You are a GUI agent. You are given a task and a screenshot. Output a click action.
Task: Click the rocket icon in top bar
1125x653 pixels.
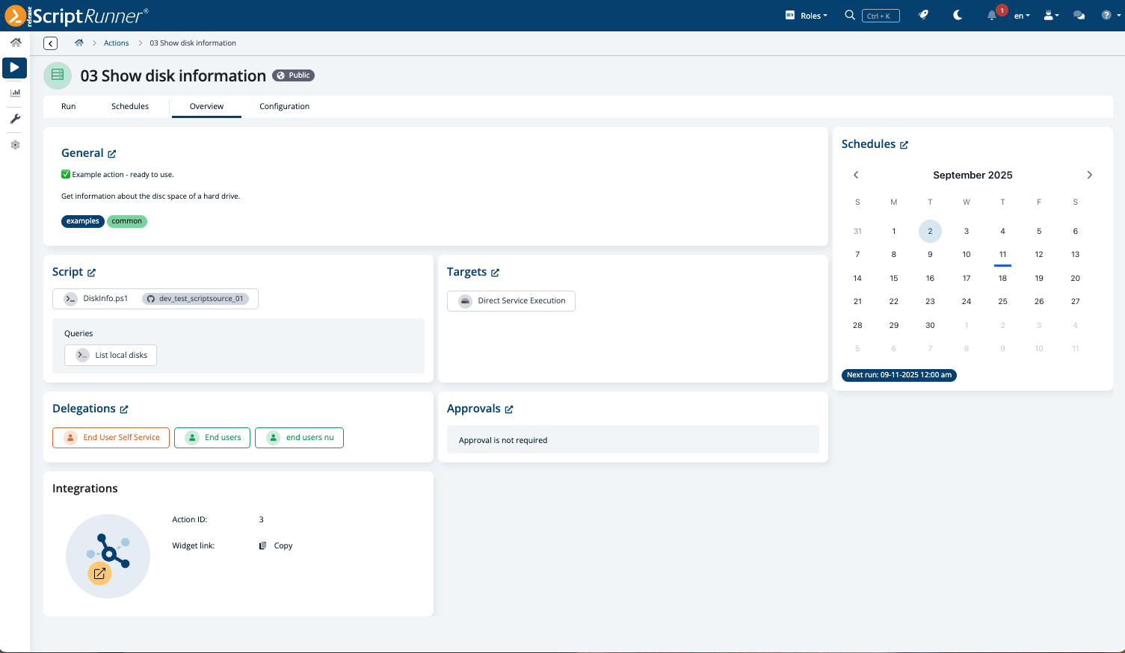tap(924, 15)
